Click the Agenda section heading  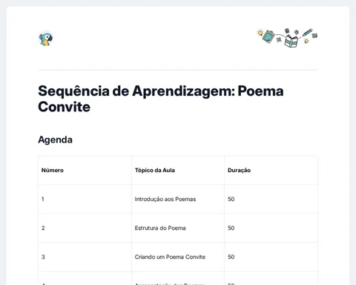coord(55,140)
